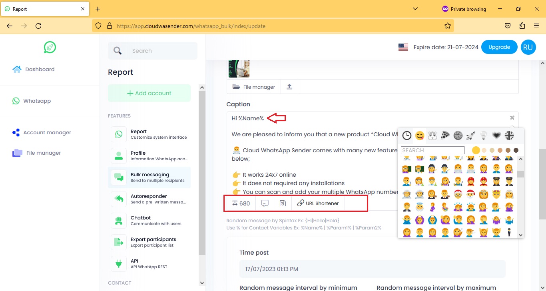Click the green rocket app logo
The width and height of the screenshot is (546, 291).
[x=50, y=47]
